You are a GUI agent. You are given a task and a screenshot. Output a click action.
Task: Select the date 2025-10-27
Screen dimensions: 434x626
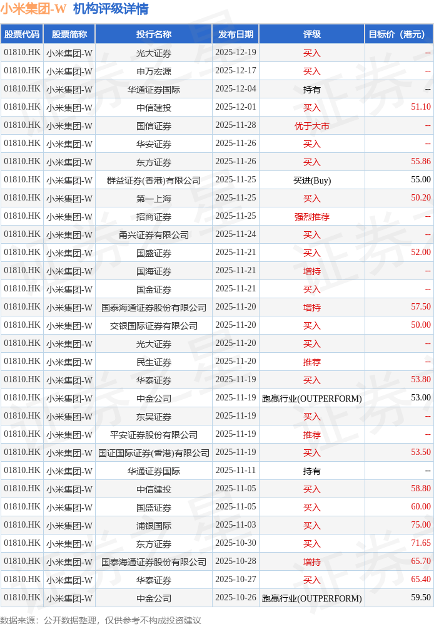click(x=236, y=580)
